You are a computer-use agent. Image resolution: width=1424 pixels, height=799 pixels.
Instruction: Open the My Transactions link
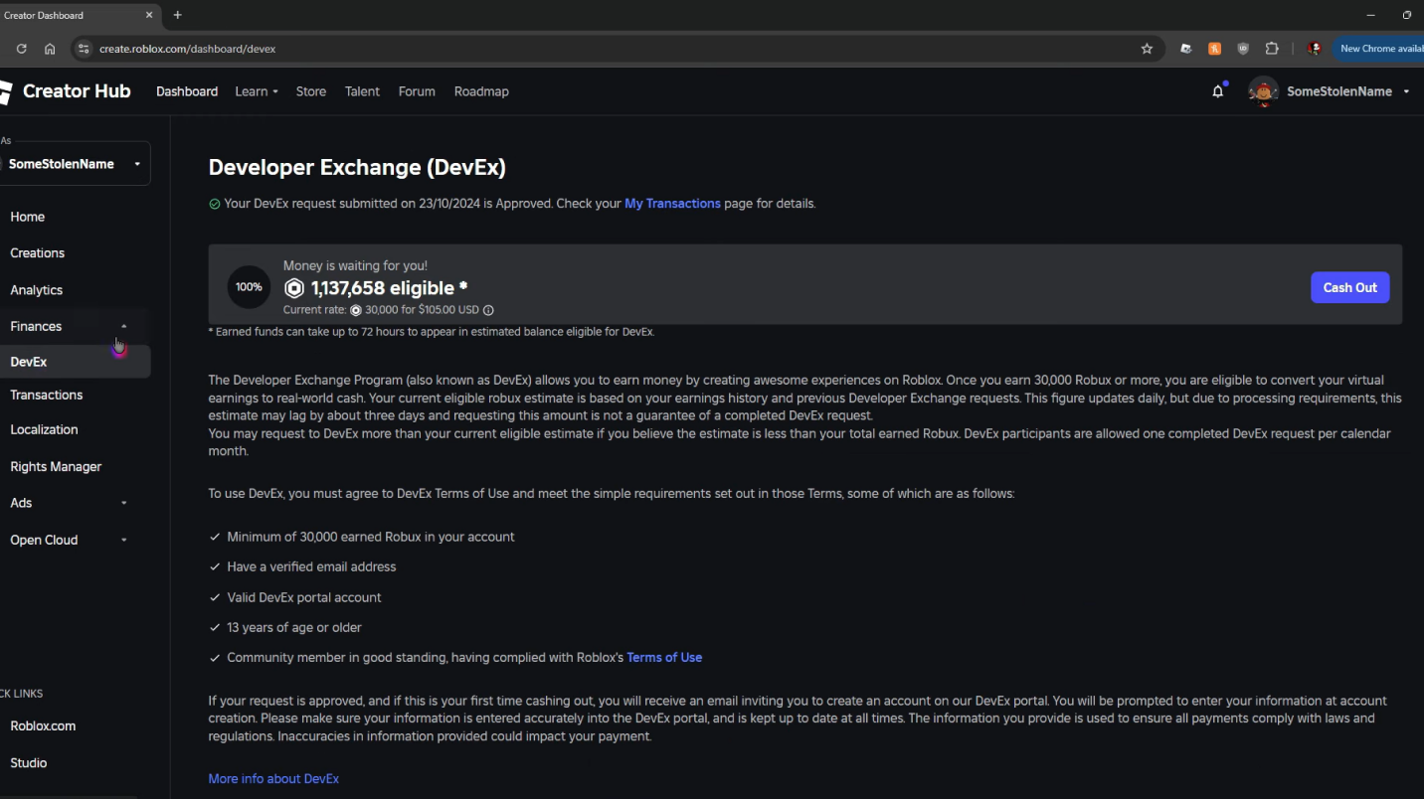(672, 204)
